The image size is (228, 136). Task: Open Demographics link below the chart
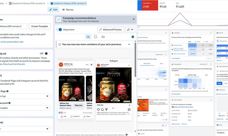pyautogui.click(x=176, y=94)
